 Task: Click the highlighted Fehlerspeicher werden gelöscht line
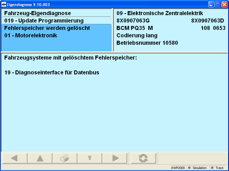pyautogui.click(x=47, y=28)
